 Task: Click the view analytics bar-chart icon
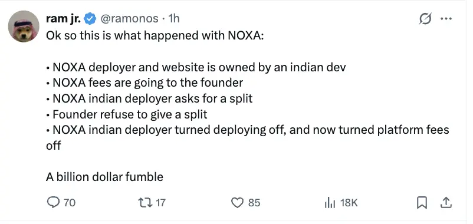(x=330, y=203)
